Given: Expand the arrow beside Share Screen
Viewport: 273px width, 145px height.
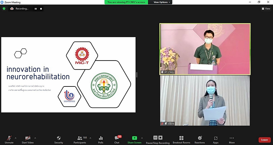Looking at the screenshot, I should 142,138.
